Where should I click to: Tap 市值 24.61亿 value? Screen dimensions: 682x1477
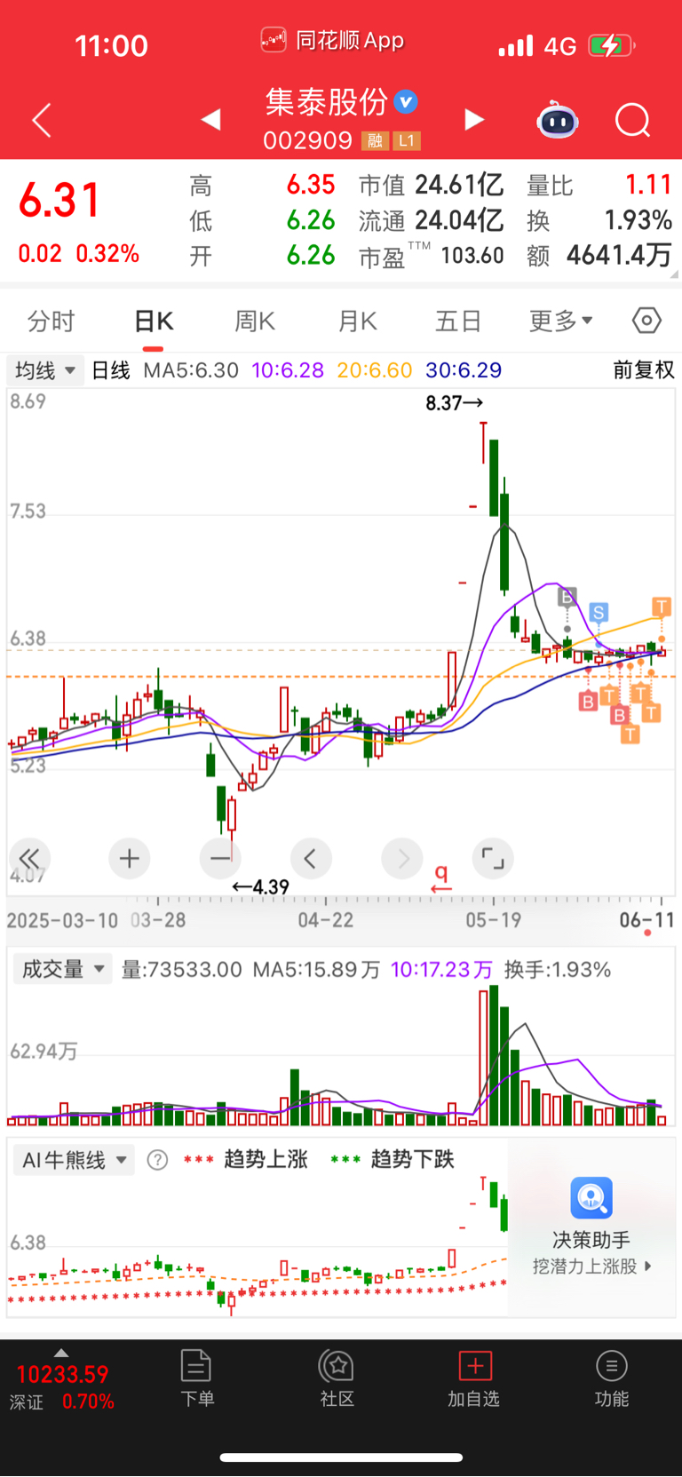click(459, 185)
